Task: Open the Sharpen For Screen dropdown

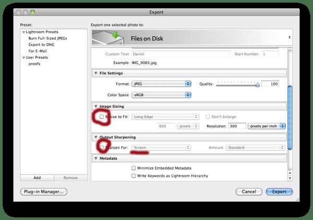Action: coord(161,148)
